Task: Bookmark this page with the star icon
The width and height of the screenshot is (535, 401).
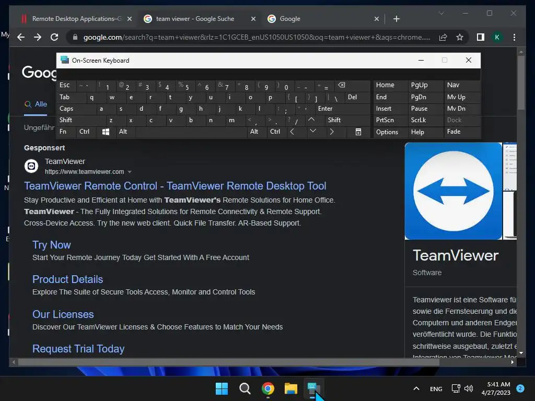Action: click(x=460, y=37)
